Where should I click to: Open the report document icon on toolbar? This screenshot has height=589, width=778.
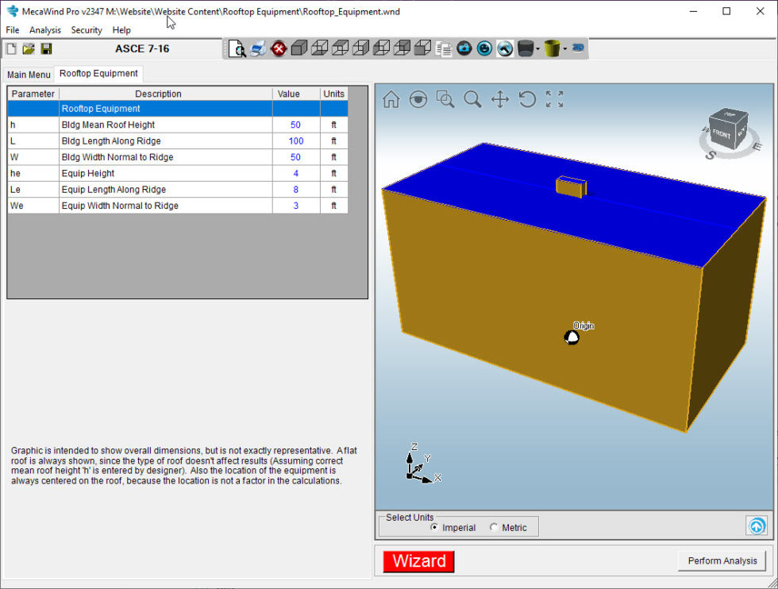pyautogui.click(x=445, y=48)
